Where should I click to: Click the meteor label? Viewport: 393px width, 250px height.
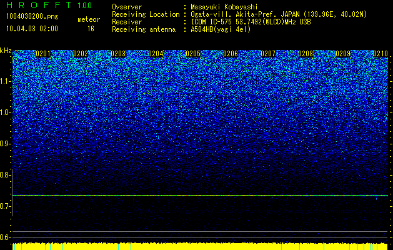click(x=89, y=19)
